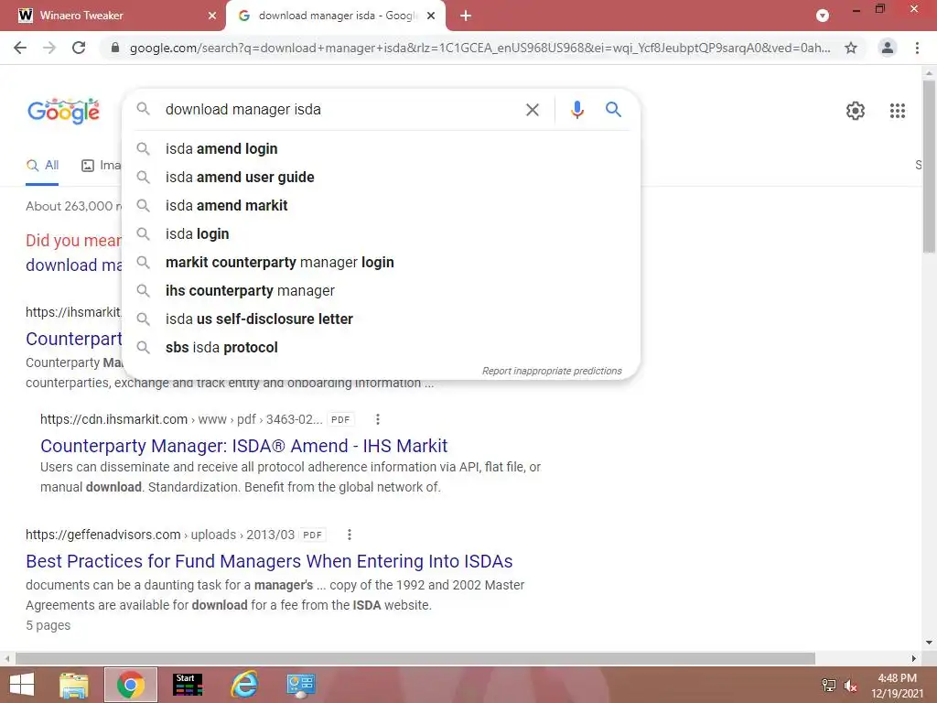Start voice search with the microphone
Screen dimensions: 937x703
click(576, 110)
